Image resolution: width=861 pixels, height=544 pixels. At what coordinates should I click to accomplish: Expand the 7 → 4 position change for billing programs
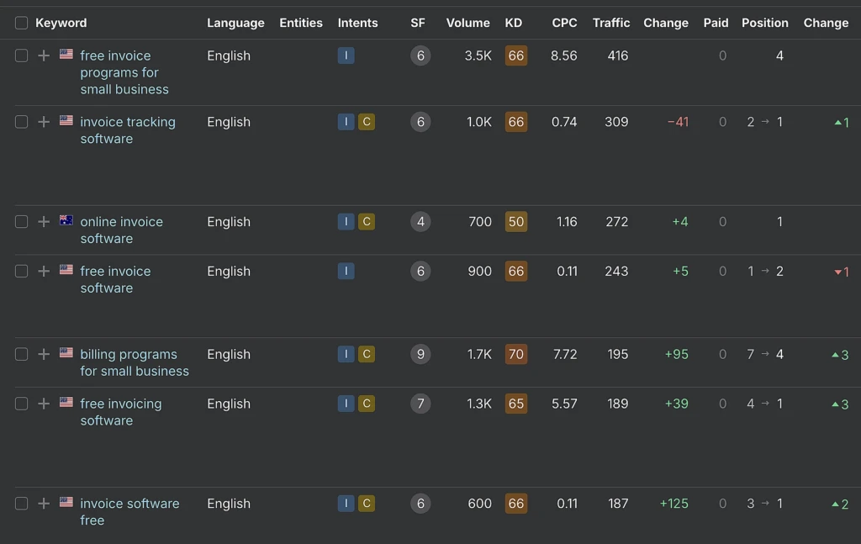point(765,354)
